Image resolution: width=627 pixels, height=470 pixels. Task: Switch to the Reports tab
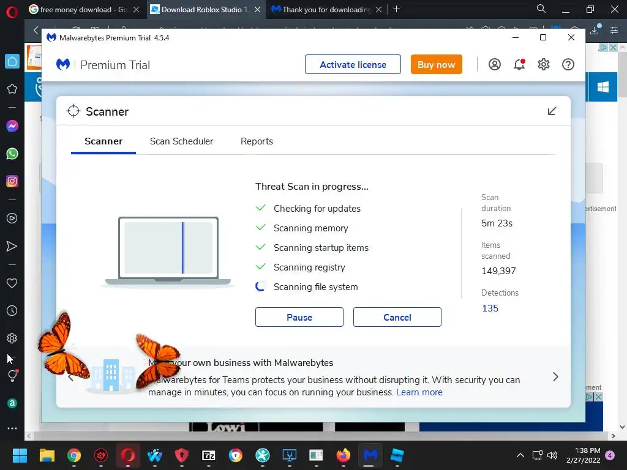pos(257,141)
